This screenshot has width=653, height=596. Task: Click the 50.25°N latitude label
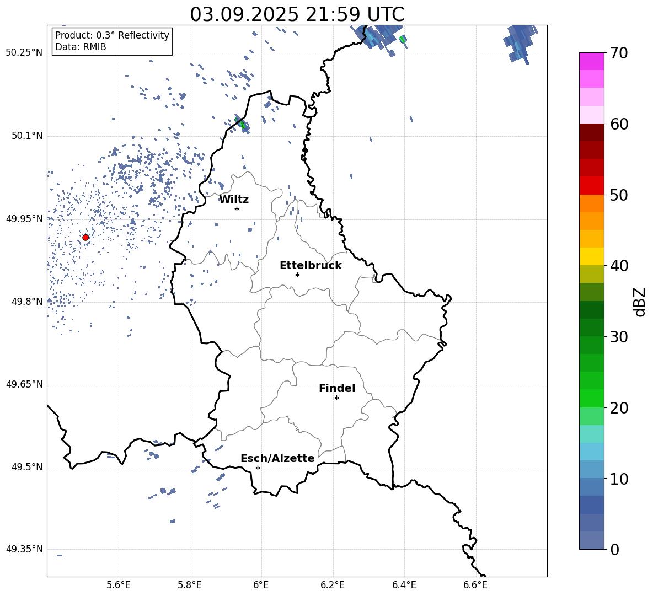pos(24,53)
